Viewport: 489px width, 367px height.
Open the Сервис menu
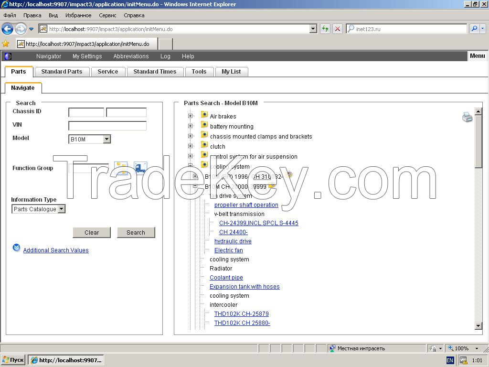[107, 15]
